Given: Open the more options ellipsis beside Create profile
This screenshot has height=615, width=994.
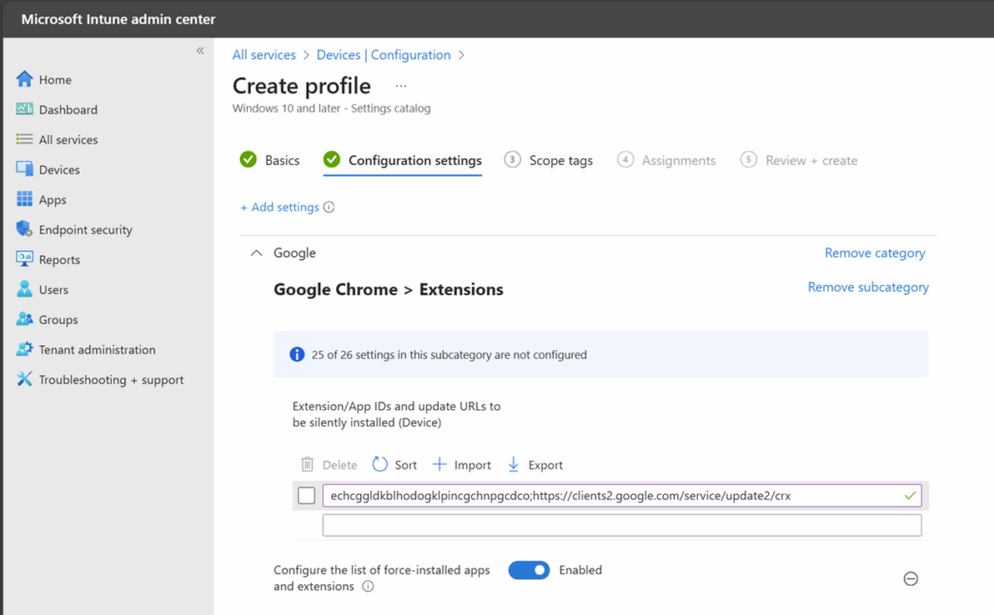Looking at the screenshot, I should (401, 85).
